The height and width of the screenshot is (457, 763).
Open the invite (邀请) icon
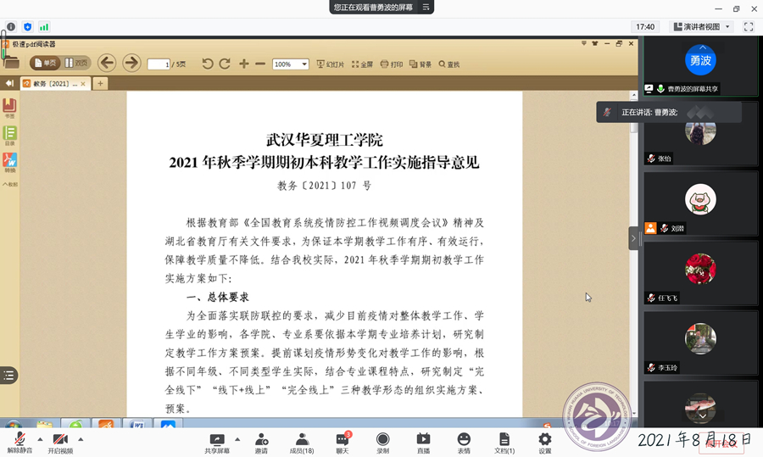pos(261,439)
